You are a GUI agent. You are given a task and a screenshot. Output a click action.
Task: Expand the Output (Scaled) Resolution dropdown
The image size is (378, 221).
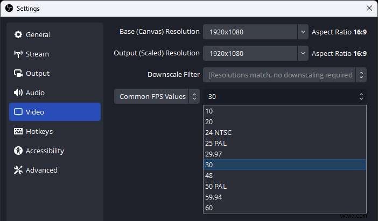[303, 53]
